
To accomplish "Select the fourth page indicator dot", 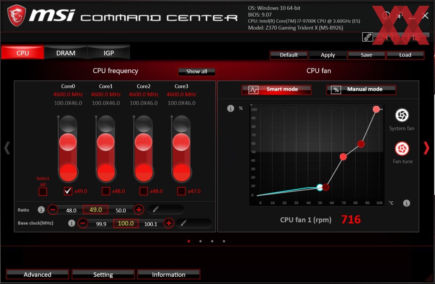I will click(x=224, y=241).
